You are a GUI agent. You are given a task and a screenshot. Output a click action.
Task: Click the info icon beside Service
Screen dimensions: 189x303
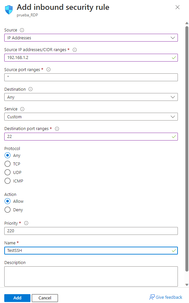point(22,109)
